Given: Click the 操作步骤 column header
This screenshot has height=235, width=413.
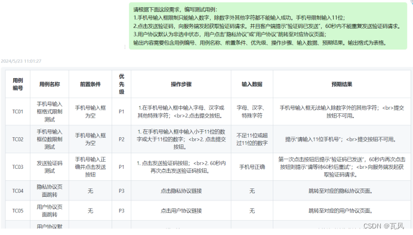Looking at the screenshot, I should click(x=181, y=84).
